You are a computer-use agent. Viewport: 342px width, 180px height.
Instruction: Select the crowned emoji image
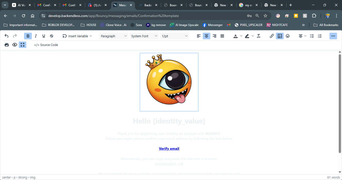point(169,82)
